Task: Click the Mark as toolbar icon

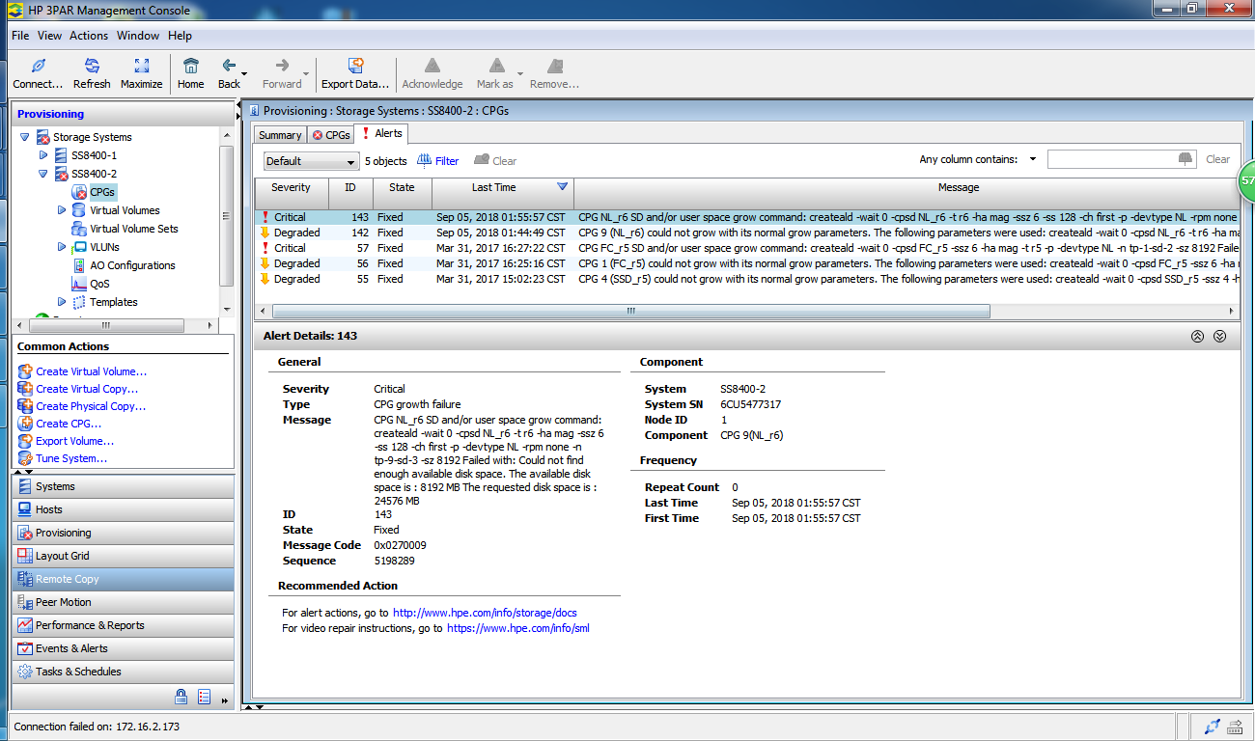Action: pyautogui.click(x=495, y=73)
